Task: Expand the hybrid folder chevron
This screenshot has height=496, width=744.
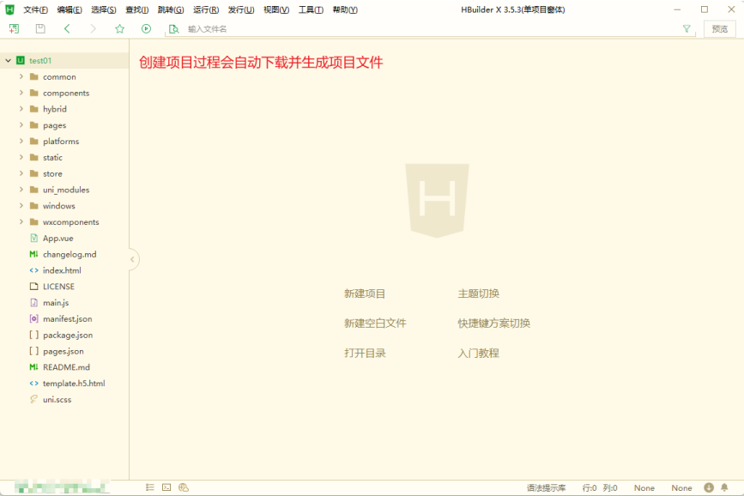Action: tap(21, 109)
